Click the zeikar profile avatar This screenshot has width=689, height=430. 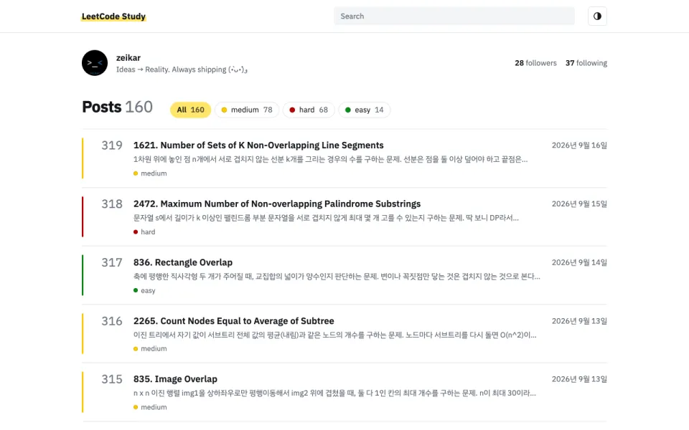(x=95, y=63)
